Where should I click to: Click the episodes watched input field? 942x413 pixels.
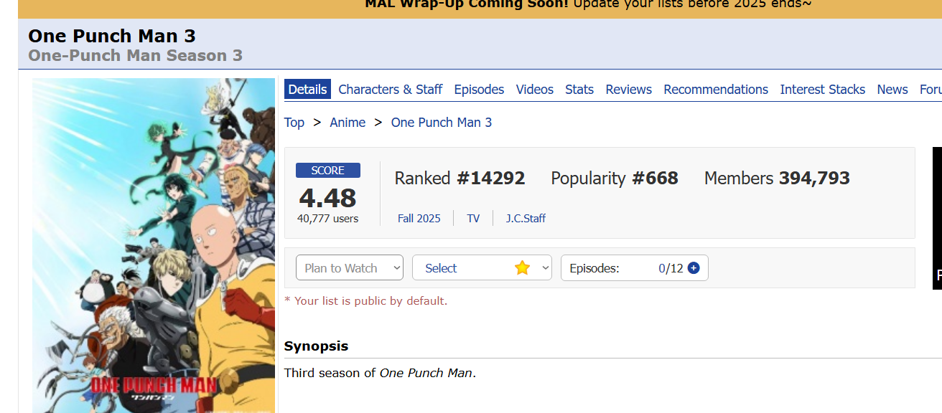(661, 268)
